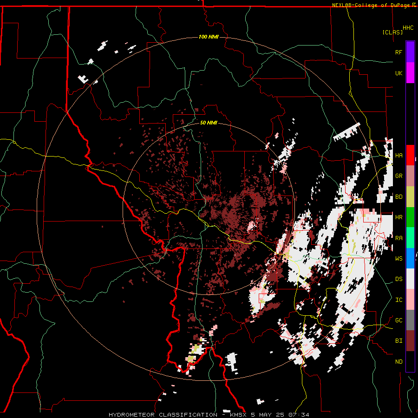The height and width of the screenshot is (418, 418).
Task: Click the 100 NMI range ring label
Action: tap(209, 37)
